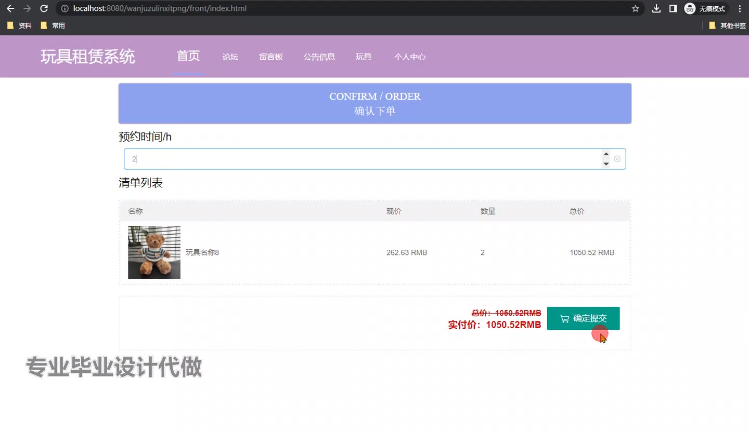Toggle the browser side panel icon
This screenshot has width=749, height=432.
click(x=673, y=8)
